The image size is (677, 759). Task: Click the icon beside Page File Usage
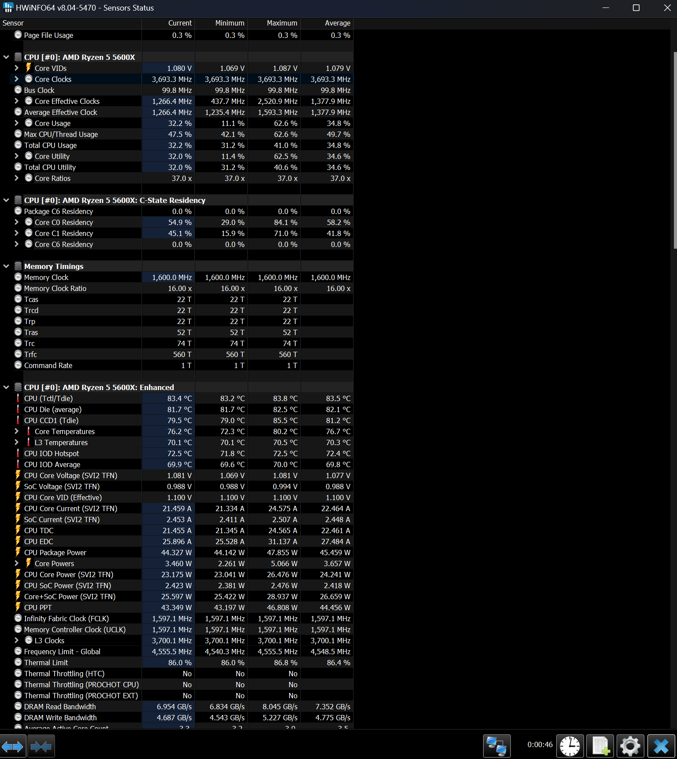pos(18,35)
